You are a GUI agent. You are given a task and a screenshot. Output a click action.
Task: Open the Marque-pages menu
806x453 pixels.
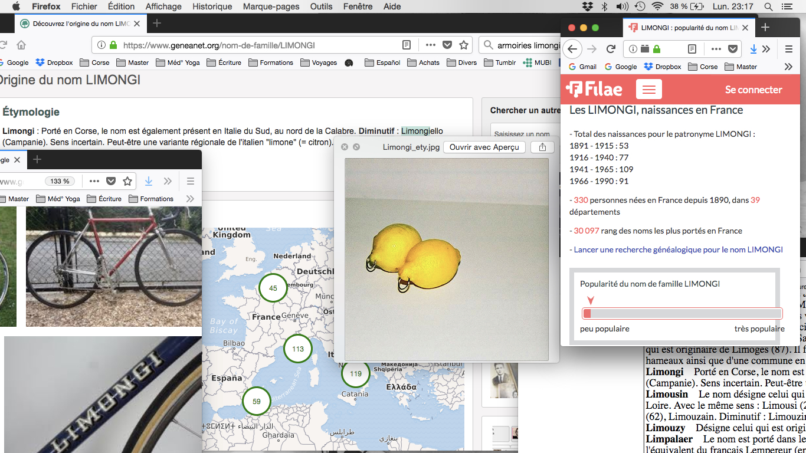271,6
